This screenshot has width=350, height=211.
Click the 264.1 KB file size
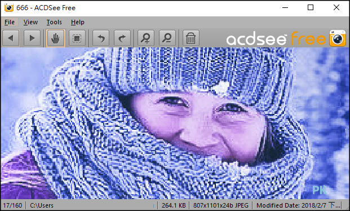[x=174, y=205]
